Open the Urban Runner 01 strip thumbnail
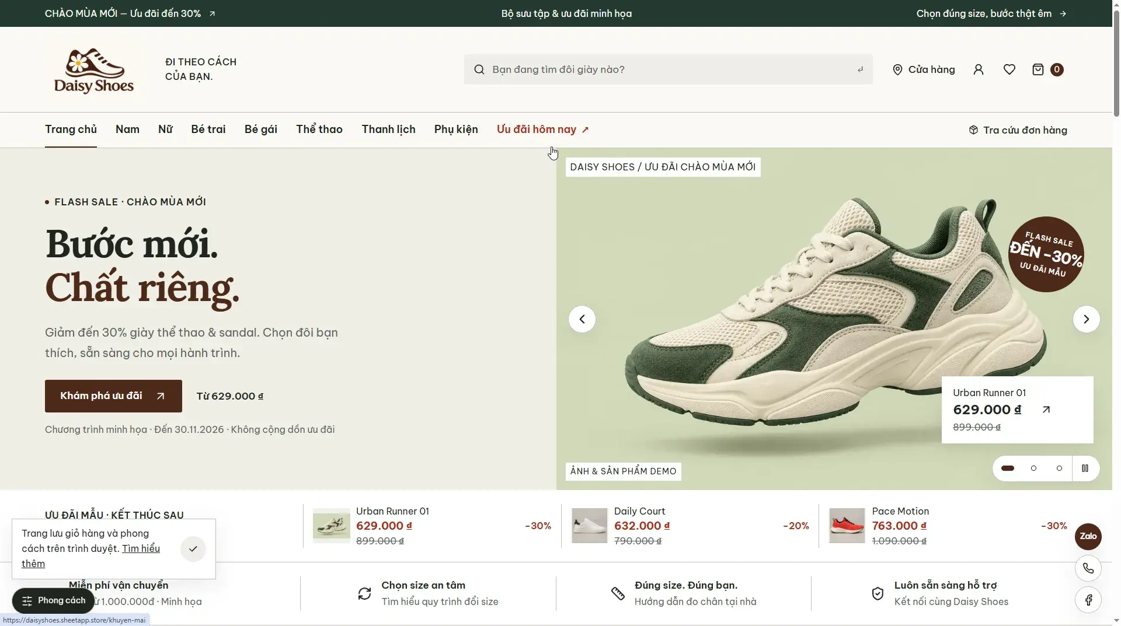The height and width of the screenshot is (626, 1121). tap(332, 526)
